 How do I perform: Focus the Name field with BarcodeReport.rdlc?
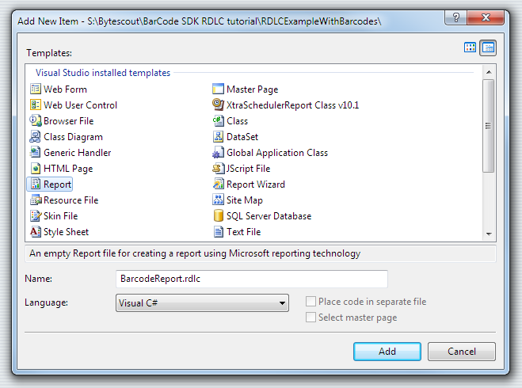[252, 279]
